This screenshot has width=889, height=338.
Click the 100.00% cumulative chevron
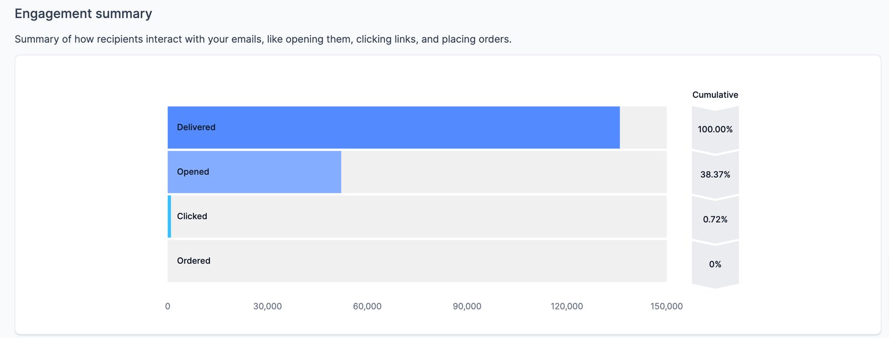pos(715,129)
